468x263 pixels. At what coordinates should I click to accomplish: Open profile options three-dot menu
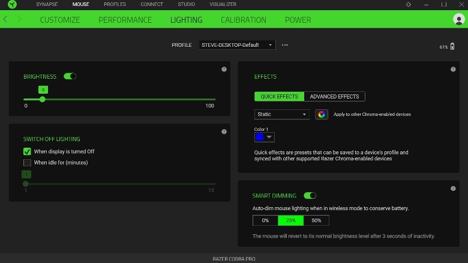[285, 45]
